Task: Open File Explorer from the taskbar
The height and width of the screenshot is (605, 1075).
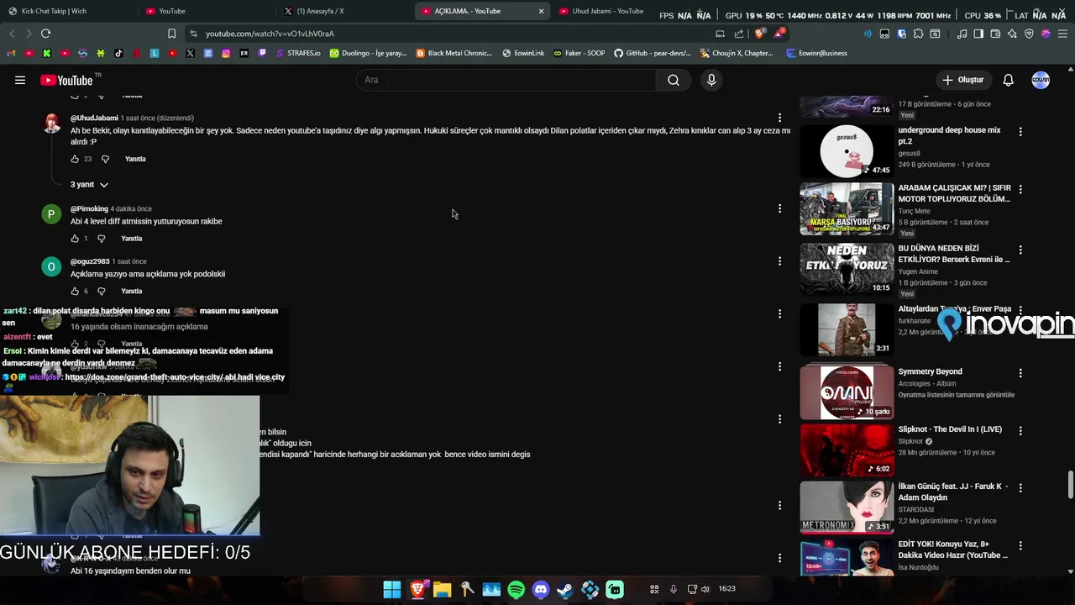Action: coord(442,590)
